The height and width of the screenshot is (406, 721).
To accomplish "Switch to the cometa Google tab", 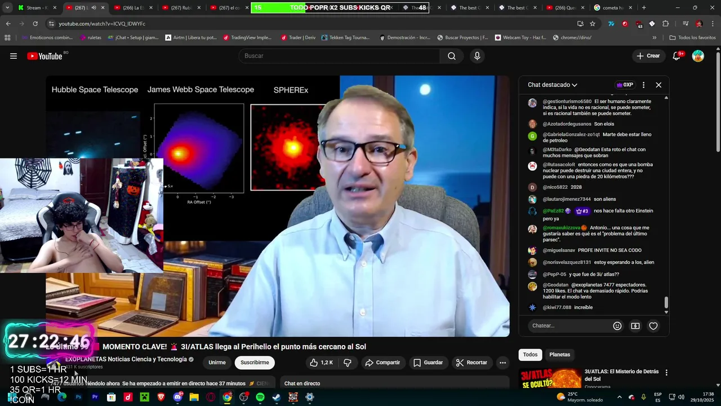I will (613, 8).
